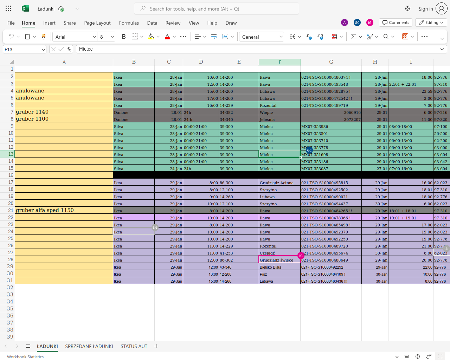Apply cell borders icon
Viewport: 450px width, 360px height.
(x=135, y=37)
